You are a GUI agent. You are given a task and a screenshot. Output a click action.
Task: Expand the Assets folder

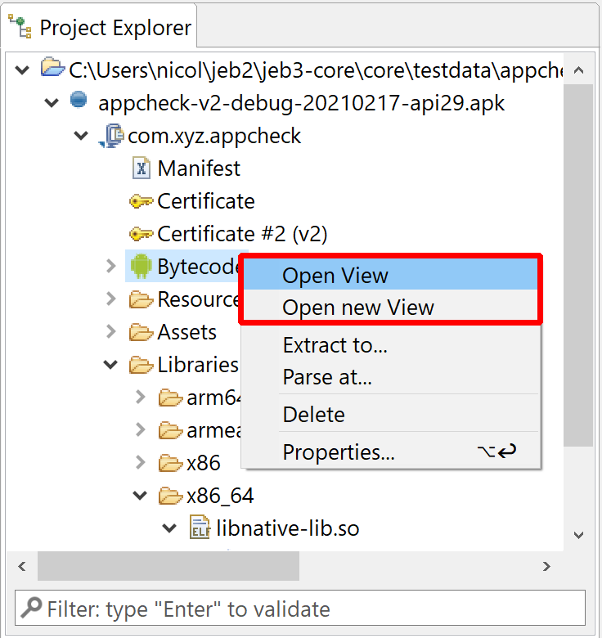coord(110,331)
